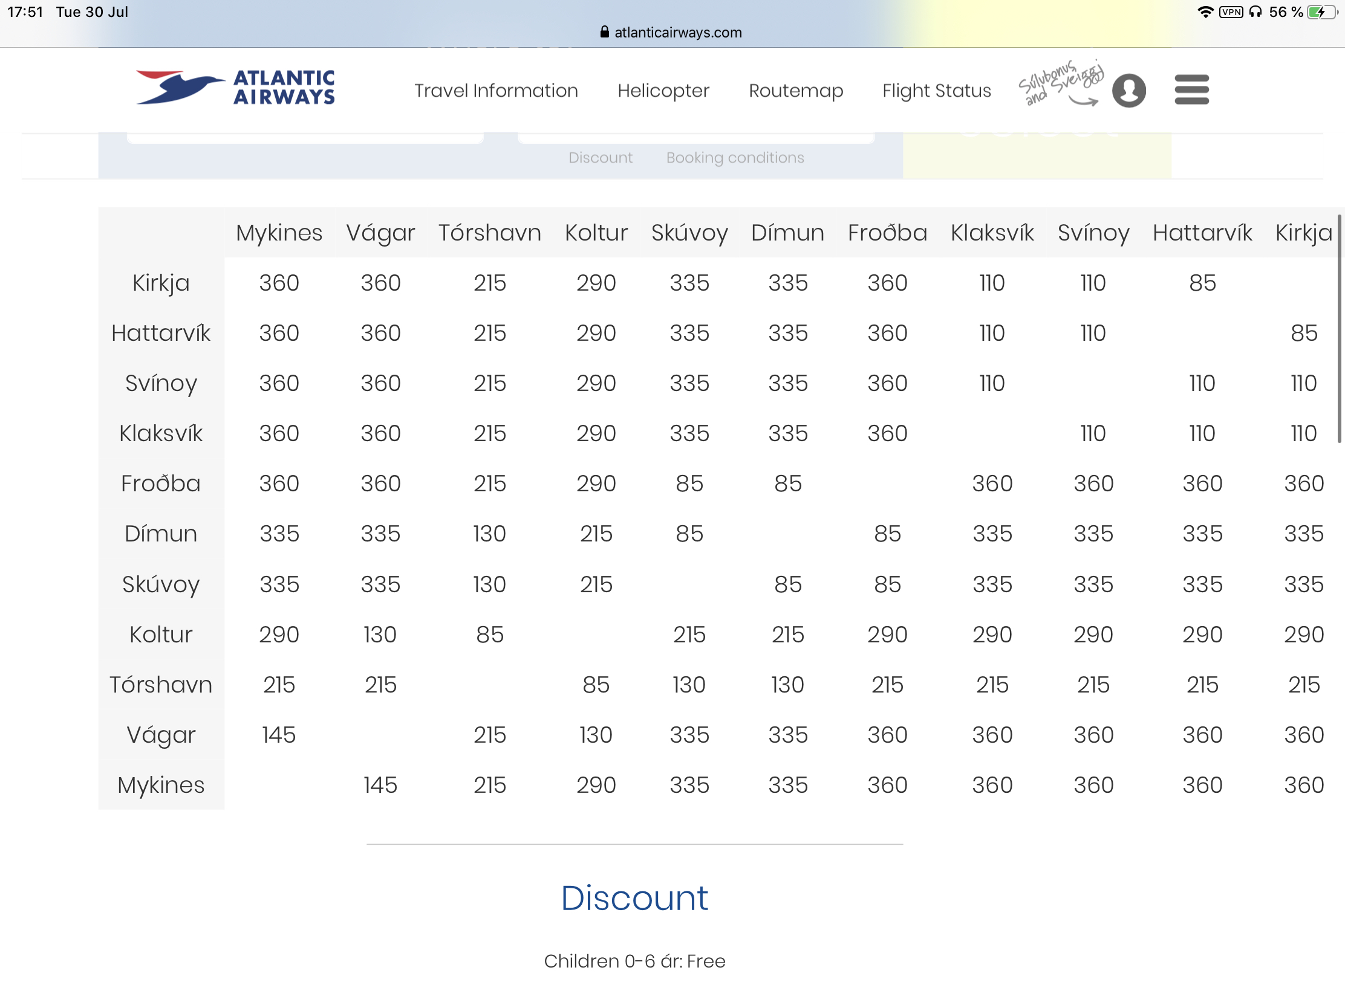Click the vertical scrollbar on right edge
Screen dimensions: 1345x1008
pyautogui.click(x=1339, y=328)
